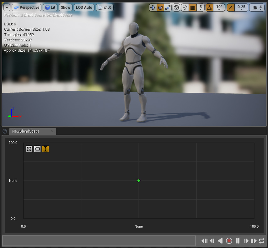This screenshot has height=248, width=268.
Task: Select the scale gizmo tool
Action: click(168, 8)
